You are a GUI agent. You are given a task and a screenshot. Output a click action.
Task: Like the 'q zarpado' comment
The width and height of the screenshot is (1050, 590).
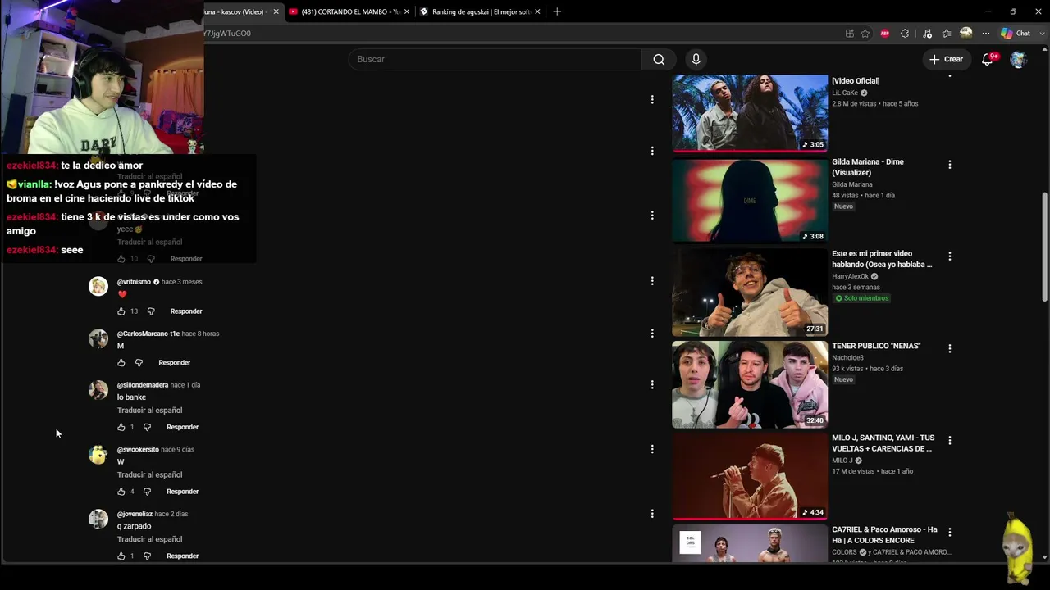point(121,556)
